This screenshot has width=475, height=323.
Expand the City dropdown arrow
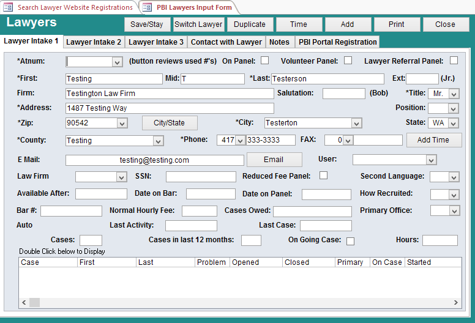[356, 123]
